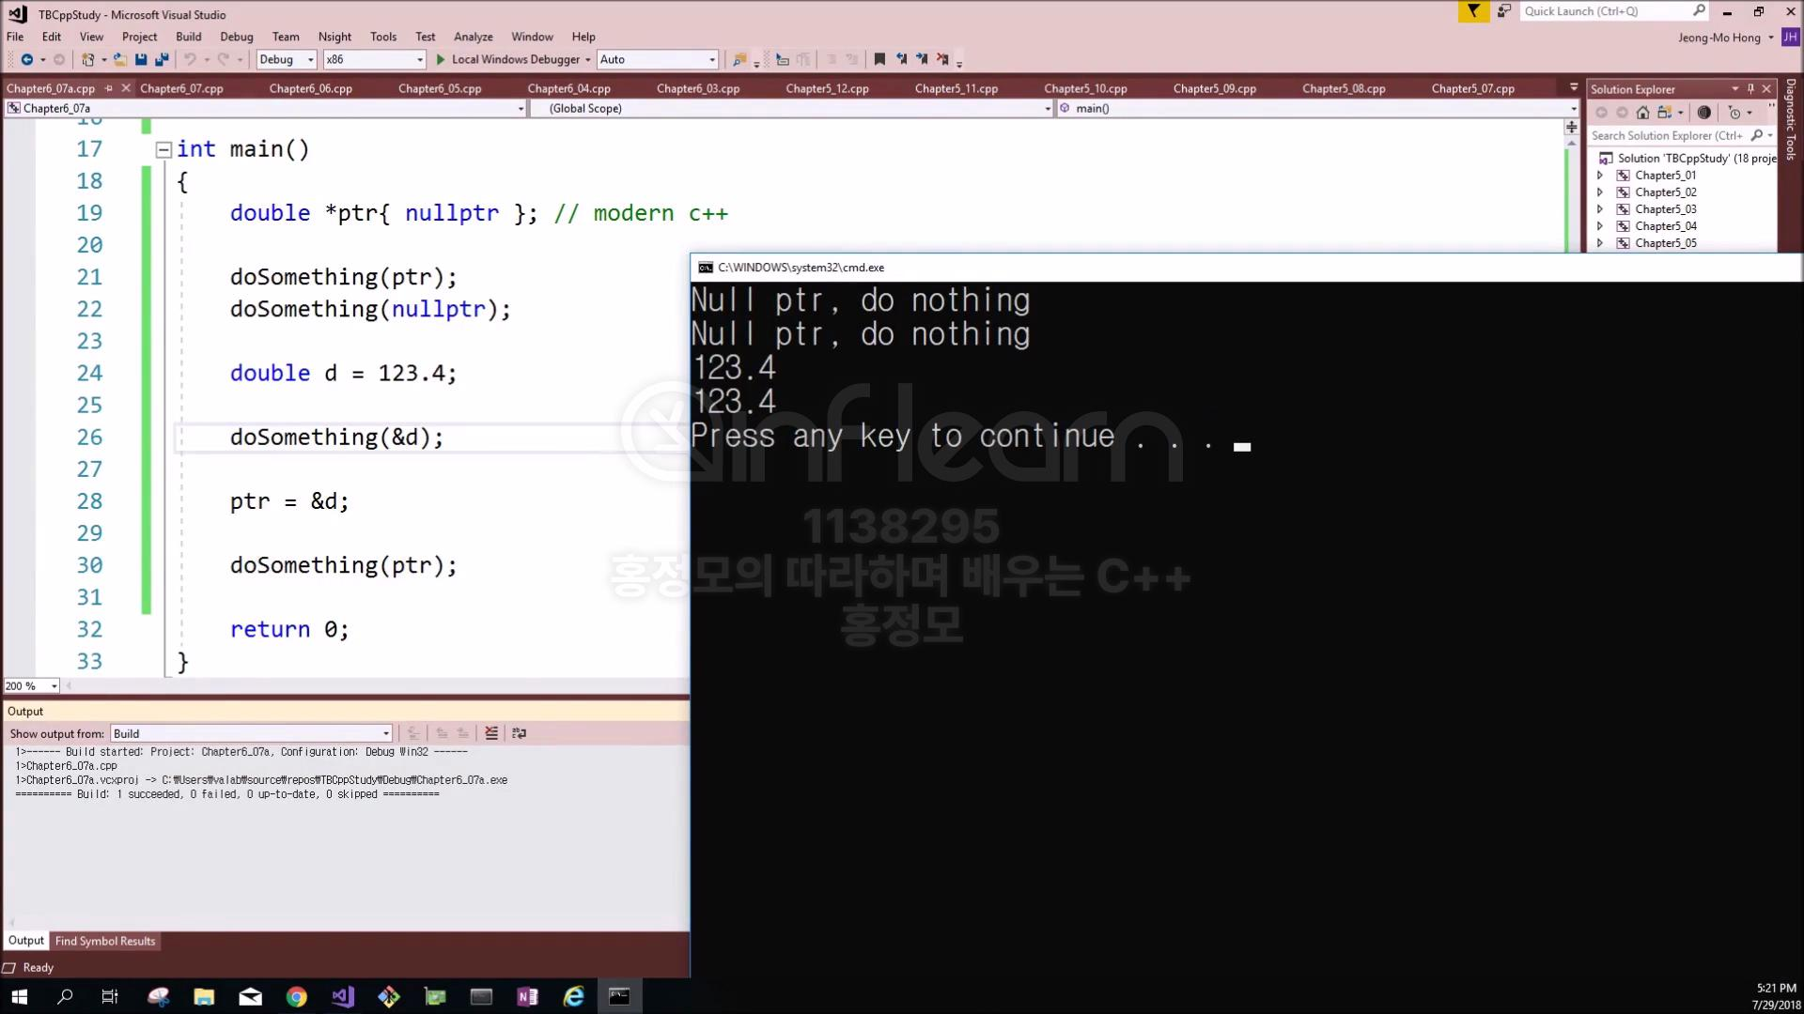This screenshot has height=1014, width=1804.
Task: Click the bookmark toggle toolbar icon
Action: [879, 59]
